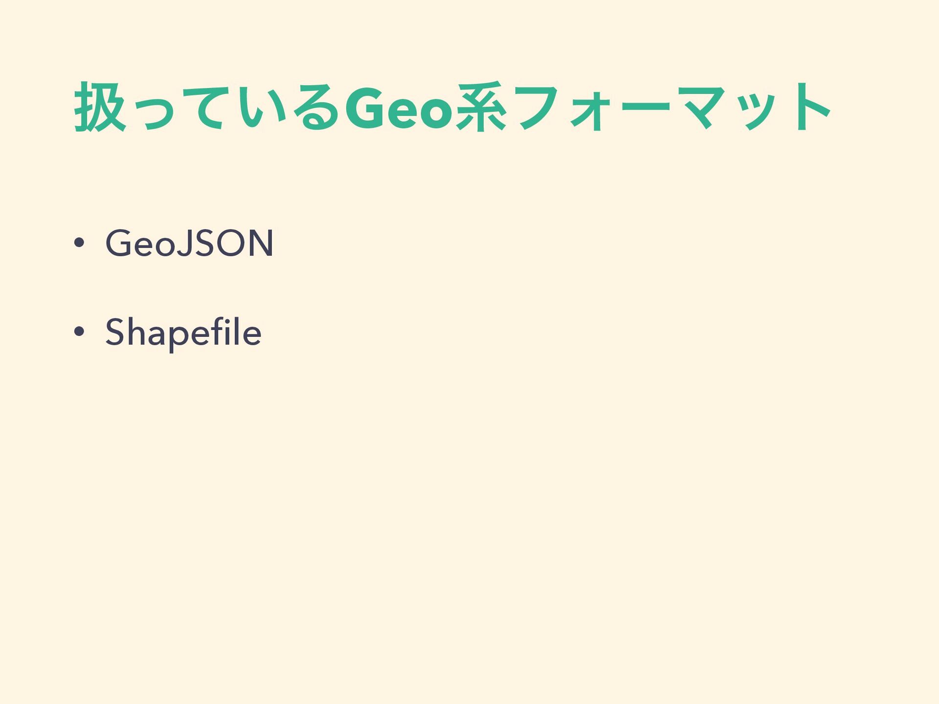Click the word Geo in the title
The width and height of the screenshot is (939, 704).
(398, 108)
